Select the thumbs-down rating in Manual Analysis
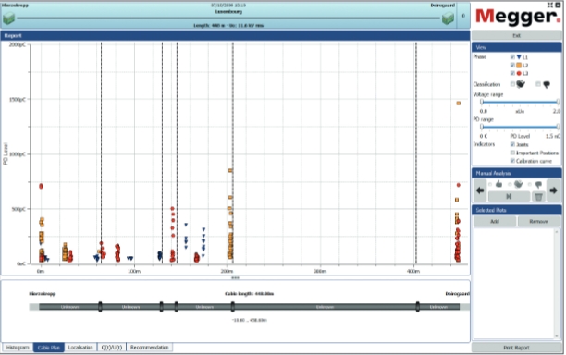 click(530, 184)
